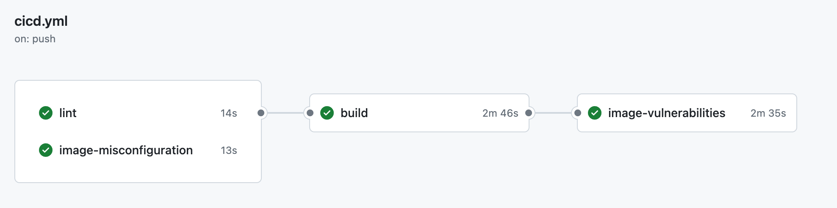
Task: Click the green check icon beside build
Action: (x=327, y=113)
